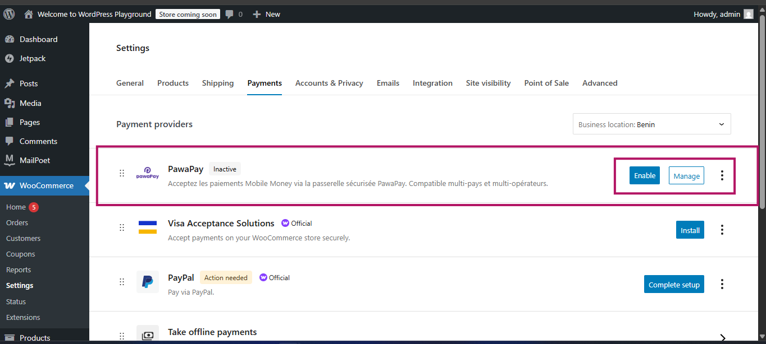Click the home icon in admin bar
Viewport: 766px width, 344px height.
click(x=29, y=14)
